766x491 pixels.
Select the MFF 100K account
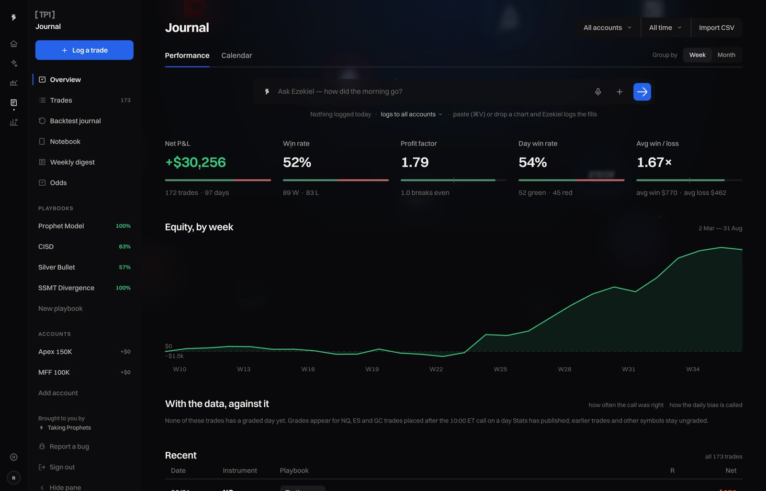pos(84,372)
